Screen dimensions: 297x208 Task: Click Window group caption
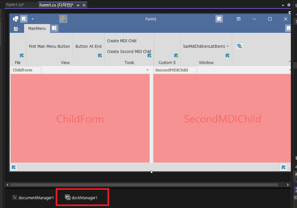pyautogui.click(x=206, y=63)
